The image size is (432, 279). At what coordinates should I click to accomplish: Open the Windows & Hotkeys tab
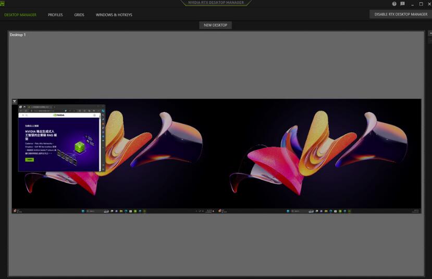(114, 15)
